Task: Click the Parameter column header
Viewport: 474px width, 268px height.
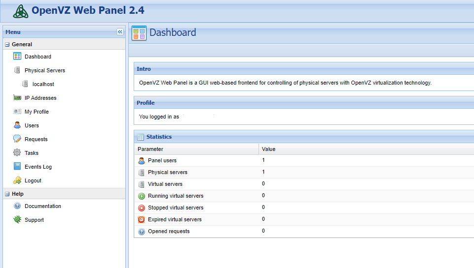Action: tap(196, 149)
